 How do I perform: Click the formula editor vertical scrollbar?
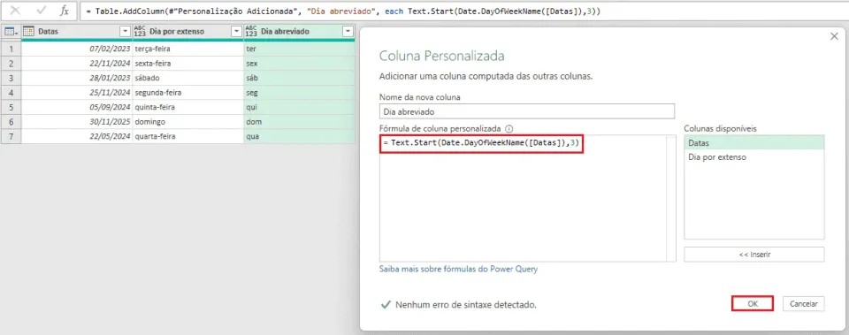tap(671, 199)
